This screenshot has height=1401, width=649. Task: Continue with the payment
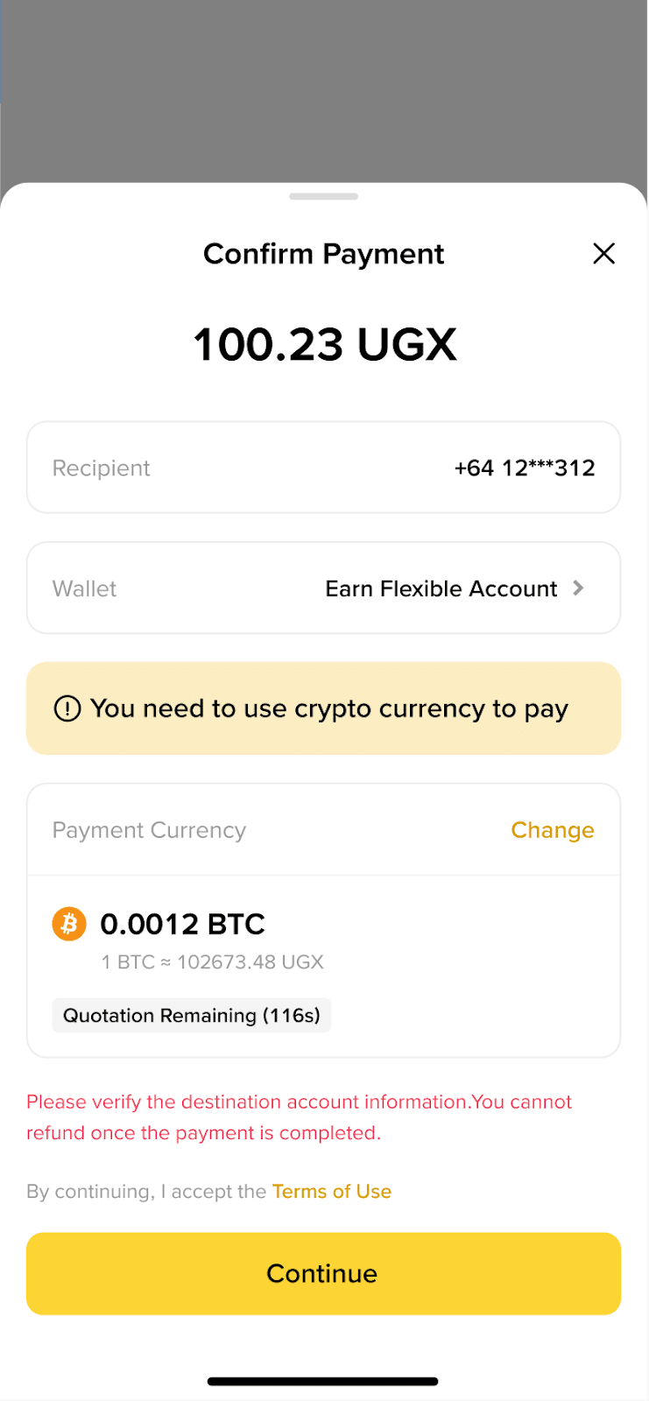point(323,1273)
